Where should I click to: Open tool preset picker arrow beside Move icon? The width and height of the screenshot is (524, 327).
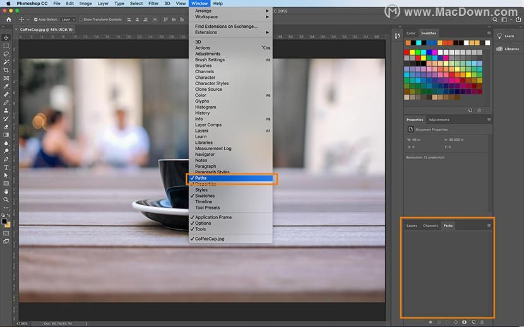point(28,20)
